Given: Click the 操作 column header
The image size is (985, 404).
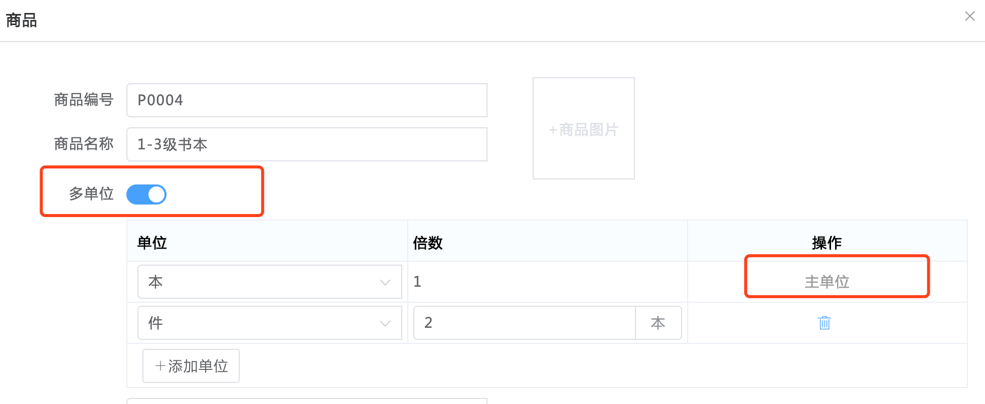Looking at the screenshot, I should point(827,243).
